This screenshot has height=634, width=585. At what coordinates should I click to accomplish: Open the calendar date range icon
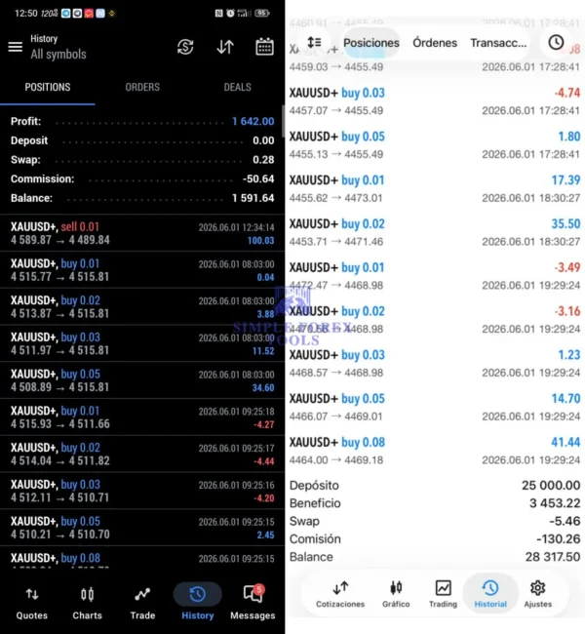[264, 47]
